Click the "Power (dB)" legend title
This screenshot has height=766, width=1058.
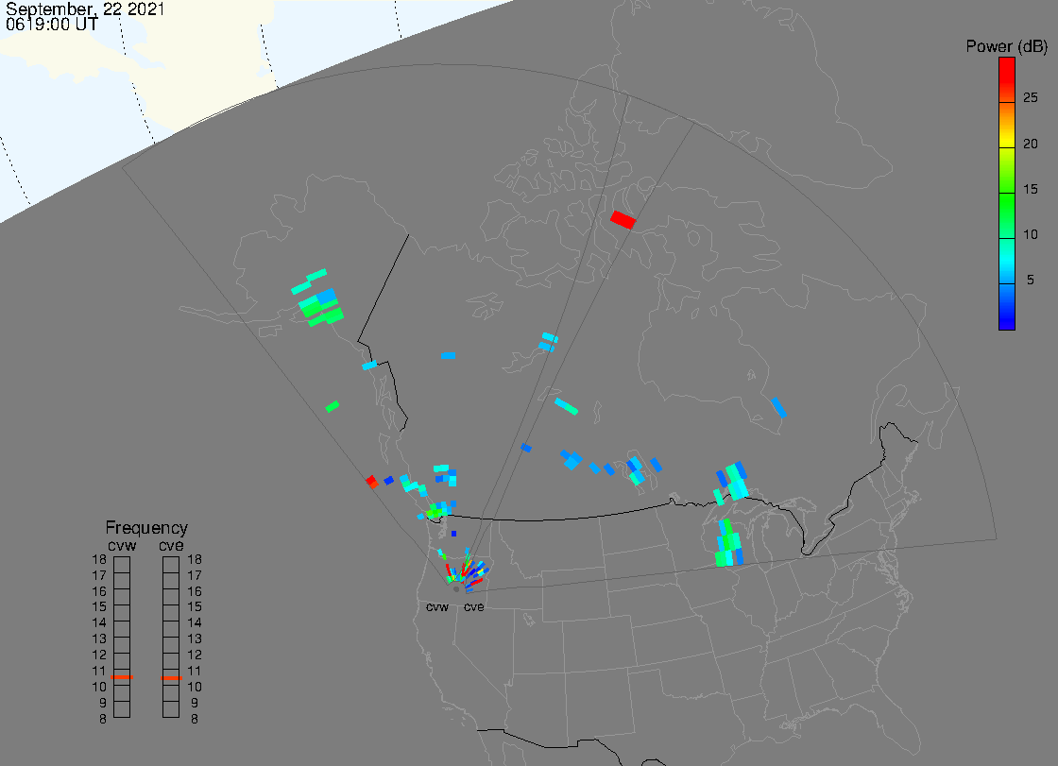(x=1006, y=46)
